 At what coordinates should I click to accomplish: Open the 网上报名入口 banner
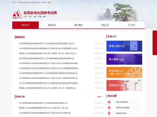tap(124, 59)
